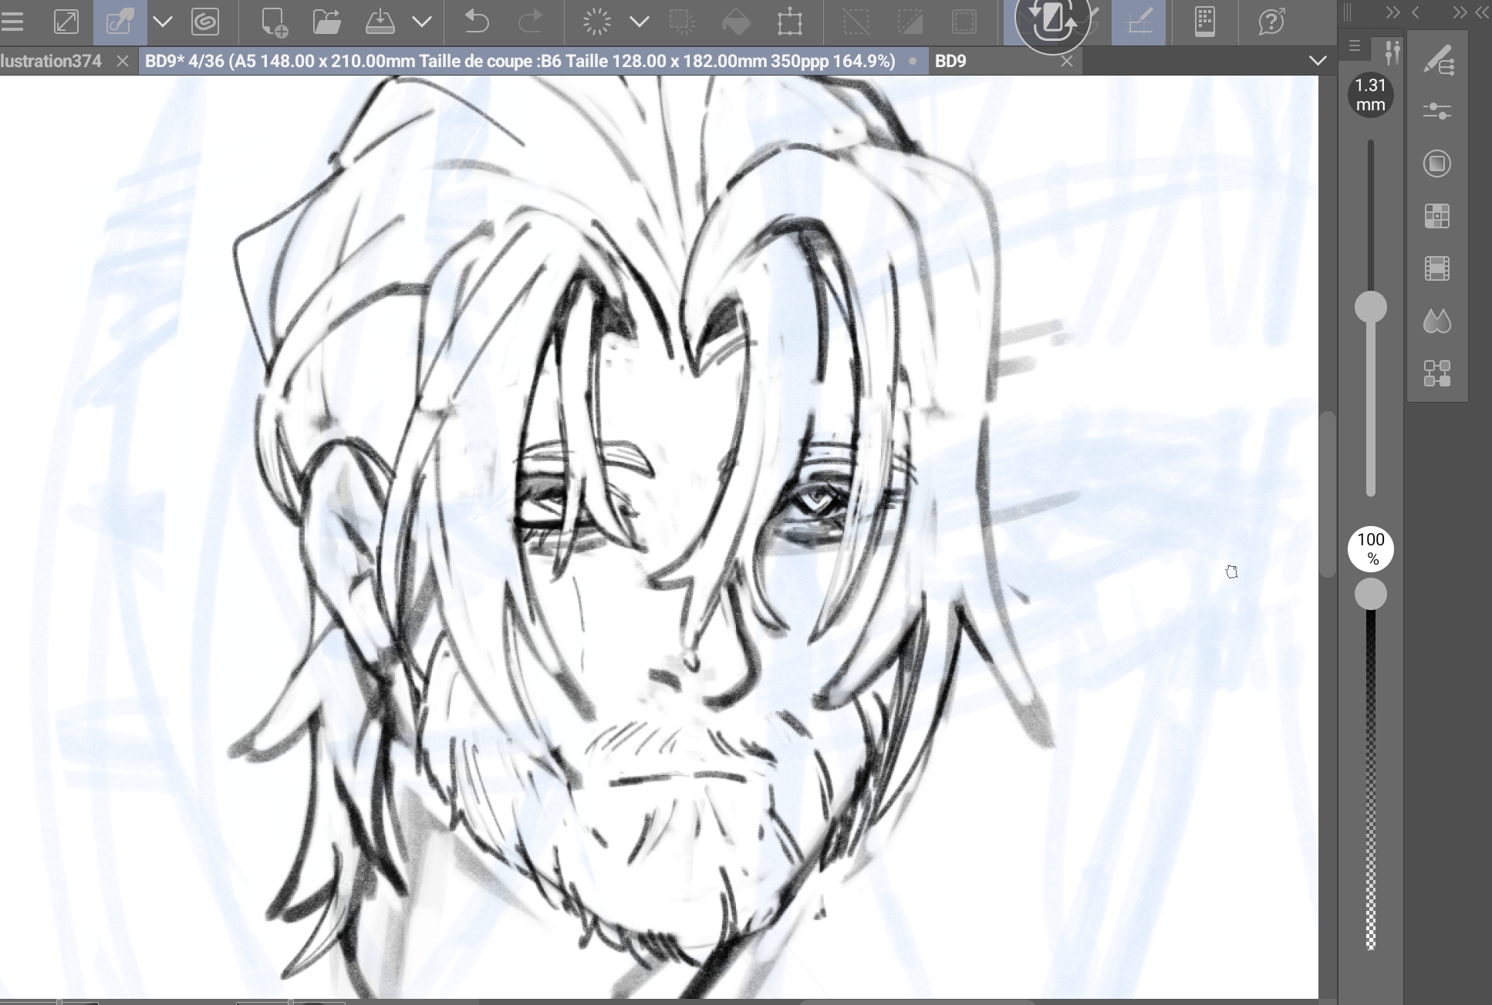
Task: Switch to the BD9 tab
Action: tap(950, 61)
